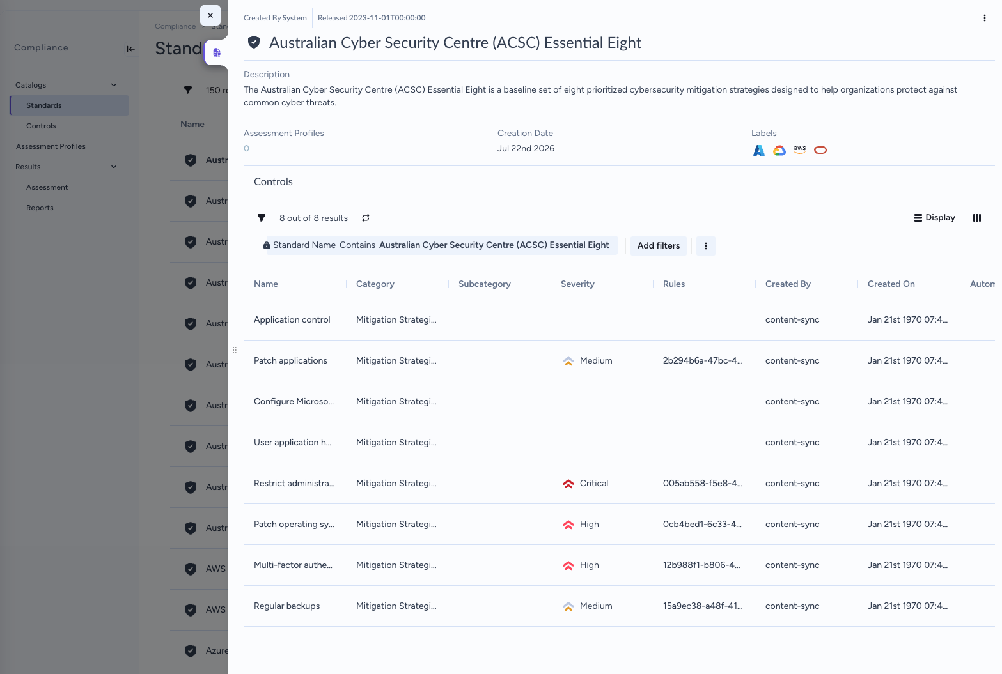This screenshot has width=1002, height=674.
Task: Refresh the controls results
Action: coord(366,218)
